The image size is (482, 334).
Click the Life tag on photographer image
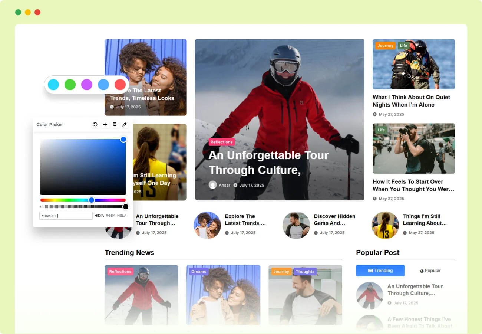(381, 130)
